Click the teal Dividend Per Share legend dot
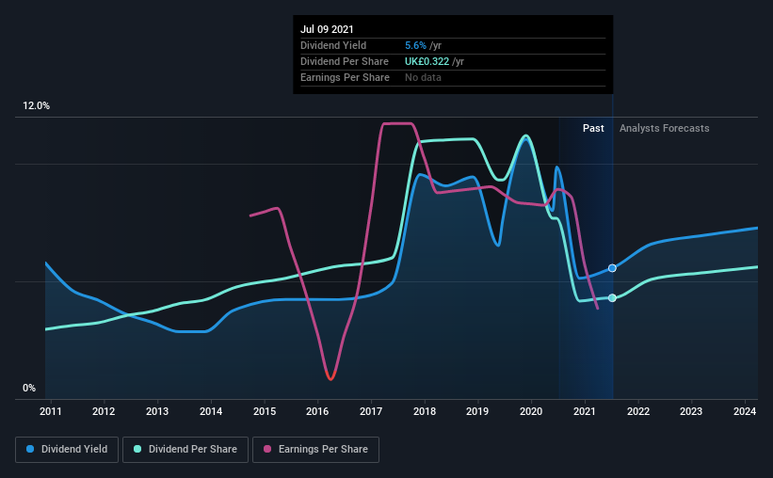773x478 pixels. coord(137,449)
